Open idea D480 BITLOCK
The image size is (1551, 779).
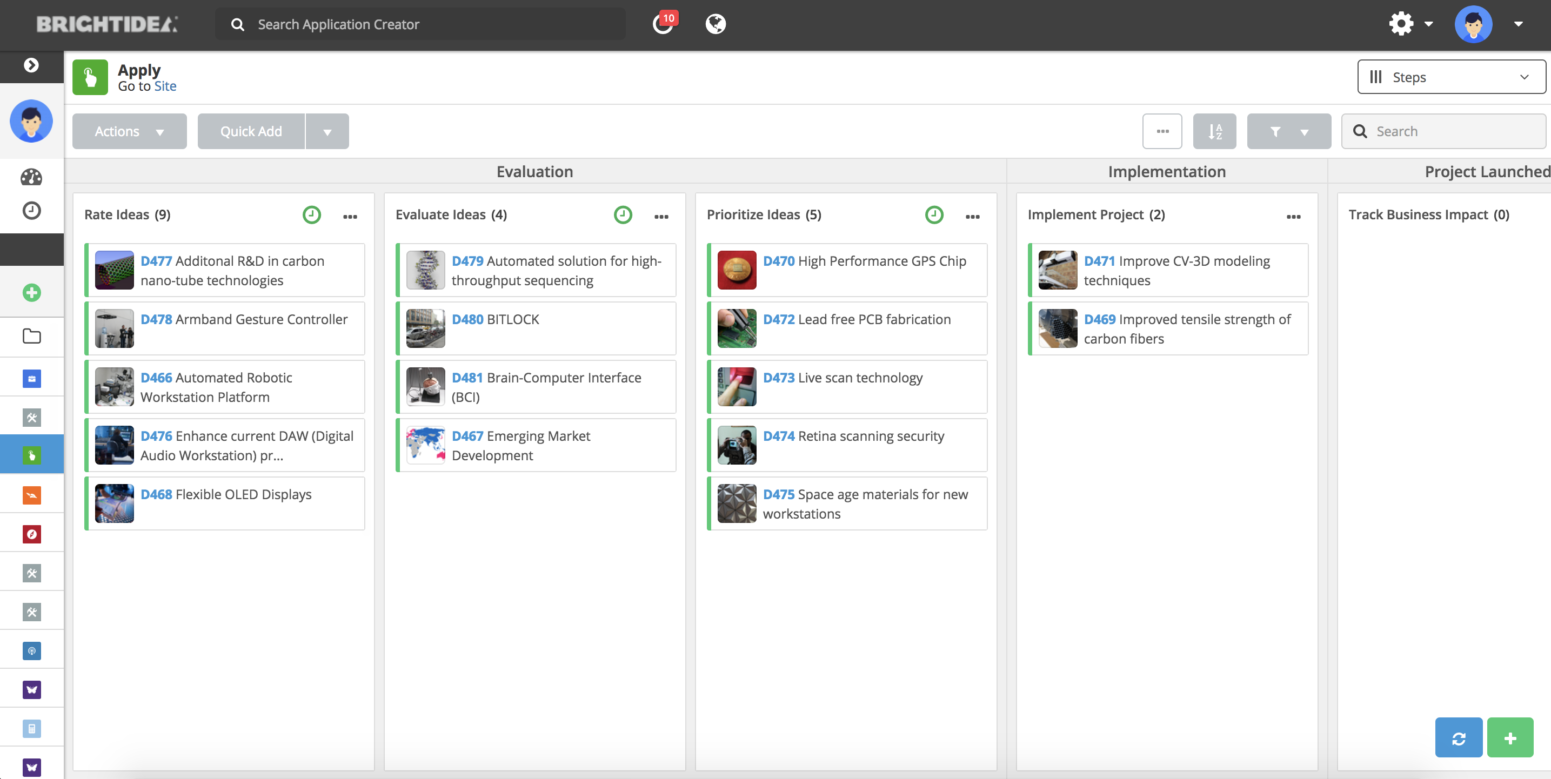(x=537, y=328)
